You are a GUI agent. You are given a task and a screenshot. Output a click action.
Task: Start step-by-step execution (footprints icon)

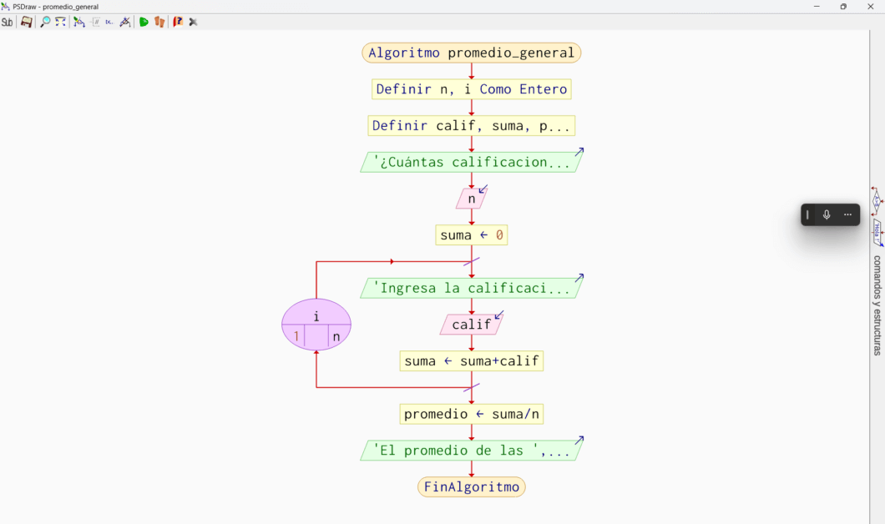coord(159,23)
